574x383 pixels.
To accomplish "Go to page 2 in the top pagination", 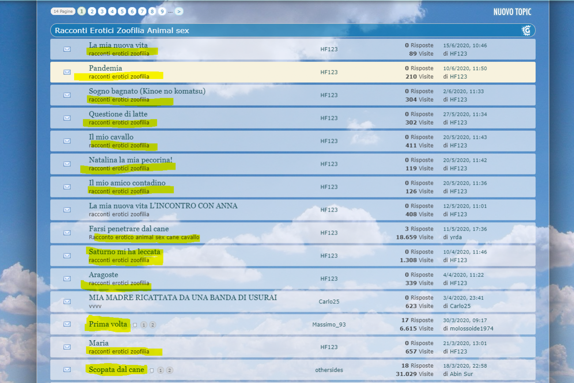I will point(92,11).
